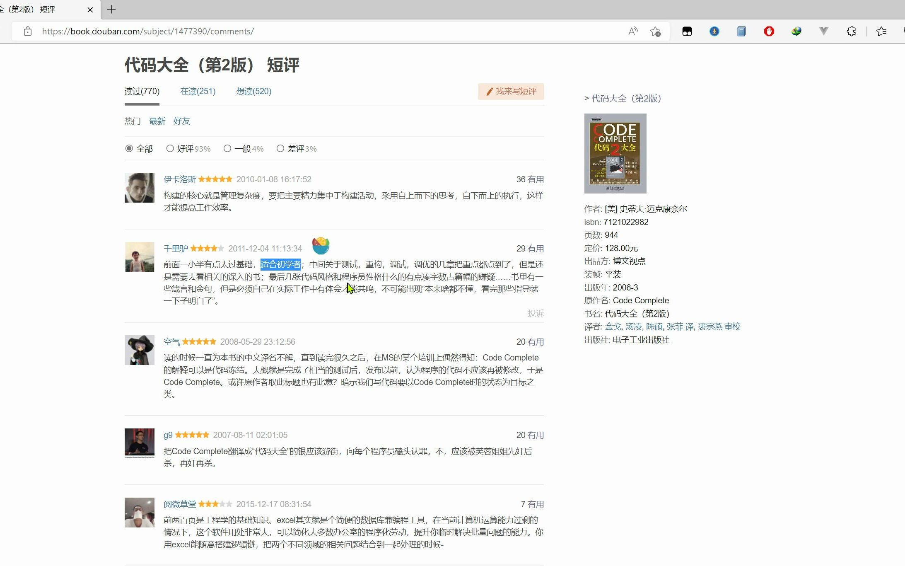905x566 pixels.
Task: Open the gray V extension icon
Action: pyautogui.click(x=824, y=31)
